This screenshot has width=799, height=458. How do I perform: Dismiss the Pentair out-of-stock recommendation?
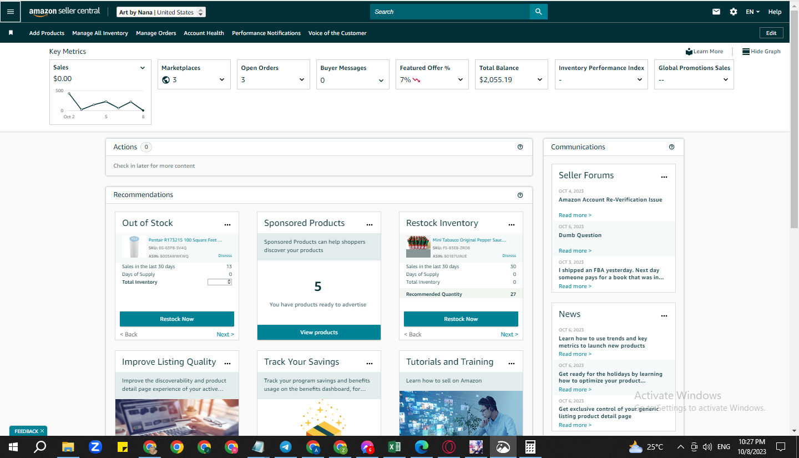225,256
